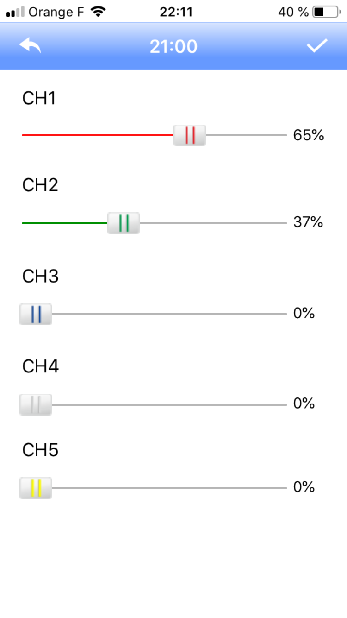Click the blue CH3 slider handle
Viewport: 347px width, 618px height.
point(36,314)
